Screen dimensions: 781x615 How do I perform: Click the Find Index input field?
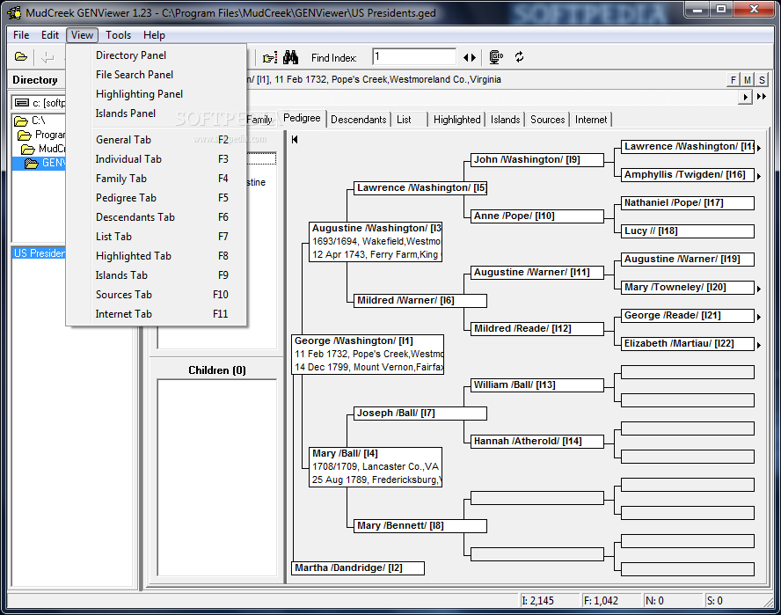(x=414, y=57)
